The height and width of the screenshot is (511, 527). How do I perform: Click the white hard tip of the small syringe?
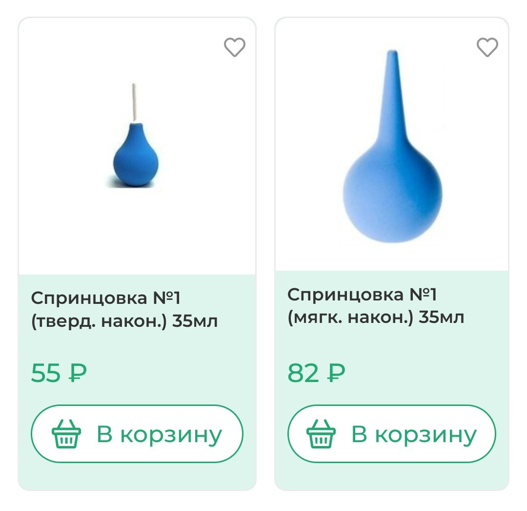click(x=133, y=103)
